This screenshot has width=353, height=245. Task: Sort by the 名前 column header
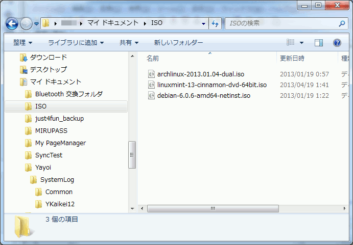(153, 59)
